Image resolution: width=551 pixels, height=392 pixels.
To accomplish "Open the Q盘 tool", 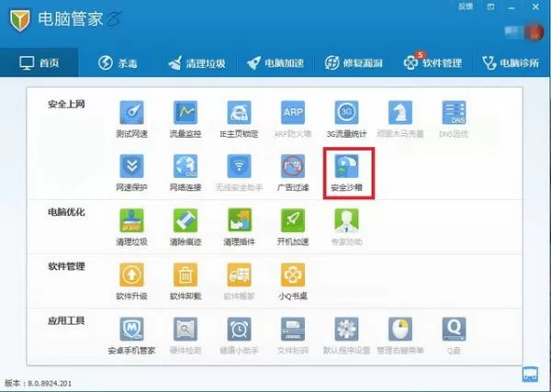I will [x=454, y=330].
